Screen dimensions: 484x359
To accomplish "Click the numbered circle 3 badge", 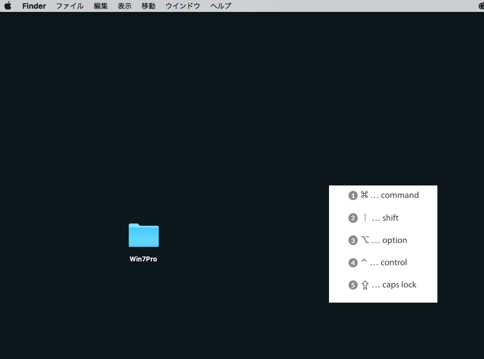I will (353, 240).
